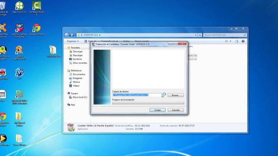Open the Angry Birds desktop shortcut

pyautogui.click(x=3, y=74)
